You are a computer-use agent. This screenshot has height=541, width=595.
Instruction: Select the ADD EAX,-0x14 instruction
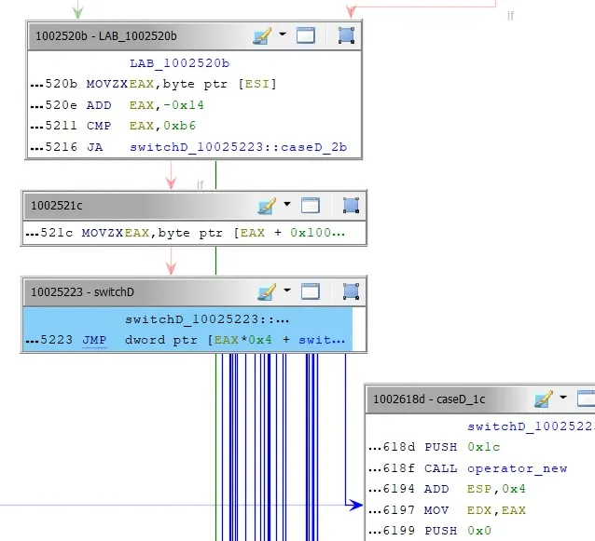point(118,105)
